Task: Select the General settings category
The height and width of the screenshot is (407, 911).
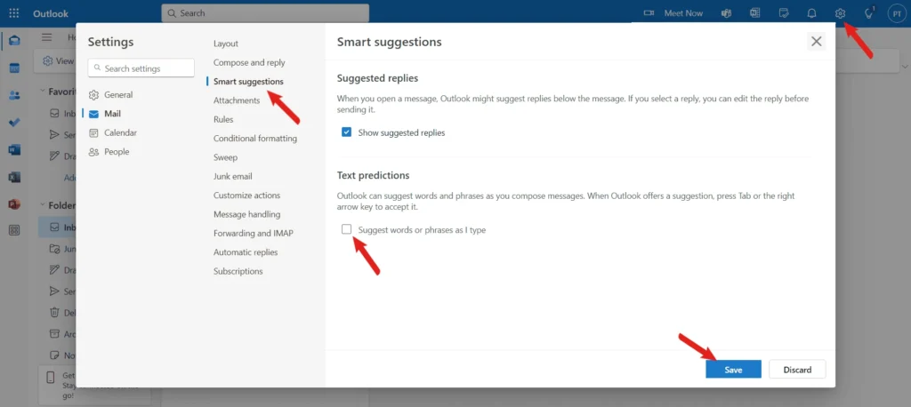Action: (117, 94)
